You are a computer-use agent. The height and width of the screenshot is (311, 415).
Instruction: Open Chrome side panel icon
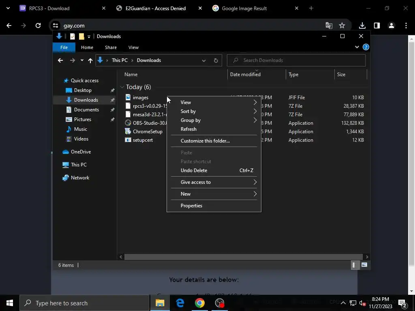pos(377,26)
